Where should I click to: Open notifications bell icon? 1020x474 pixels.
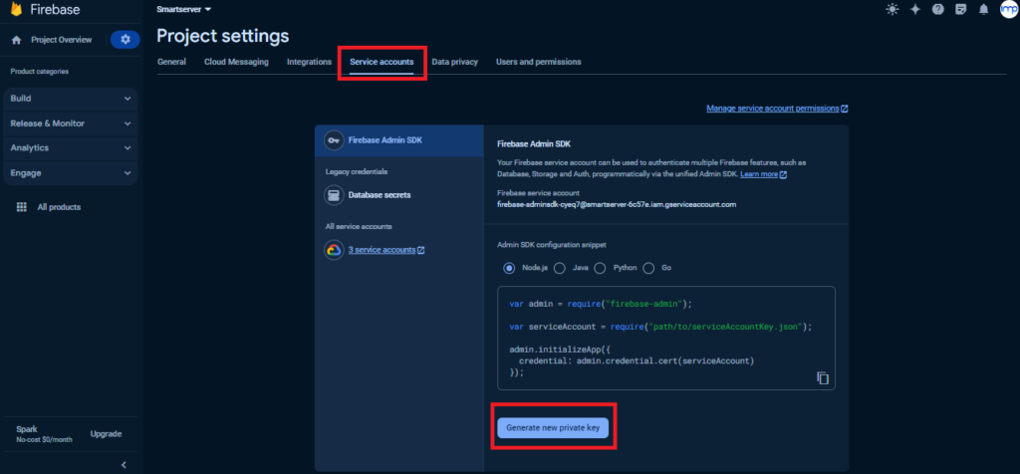[x=983, y=9]
